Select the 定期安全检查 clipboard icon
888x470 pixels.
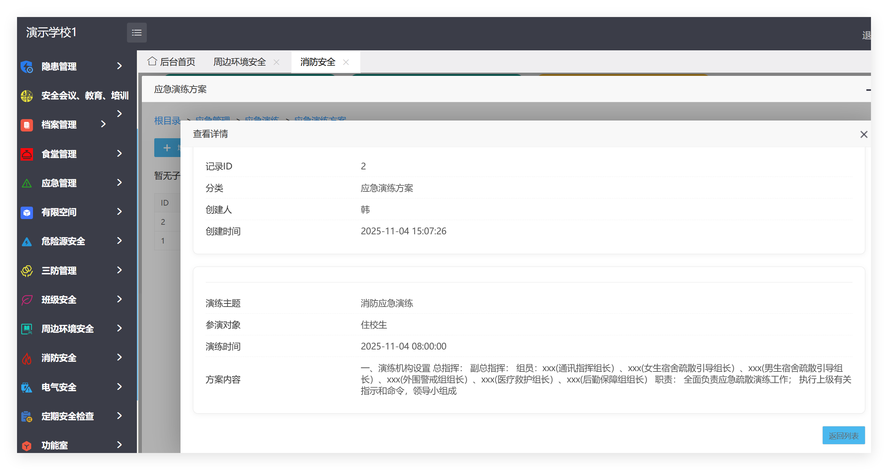[27, 416]
